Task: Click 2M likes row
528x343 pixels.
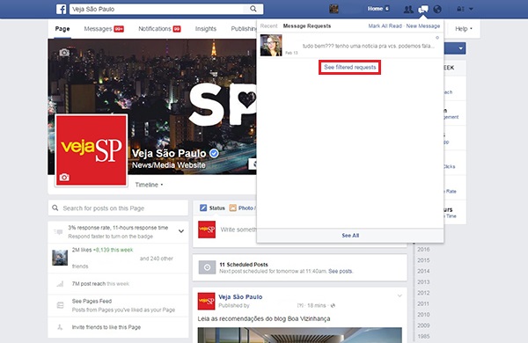Action: 118,258
